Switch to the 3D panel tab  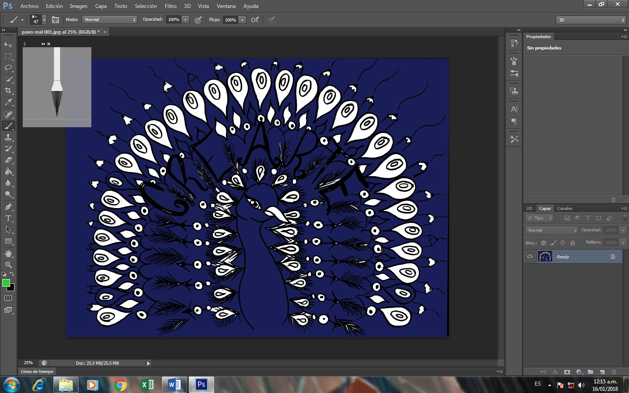click(529, 209)
